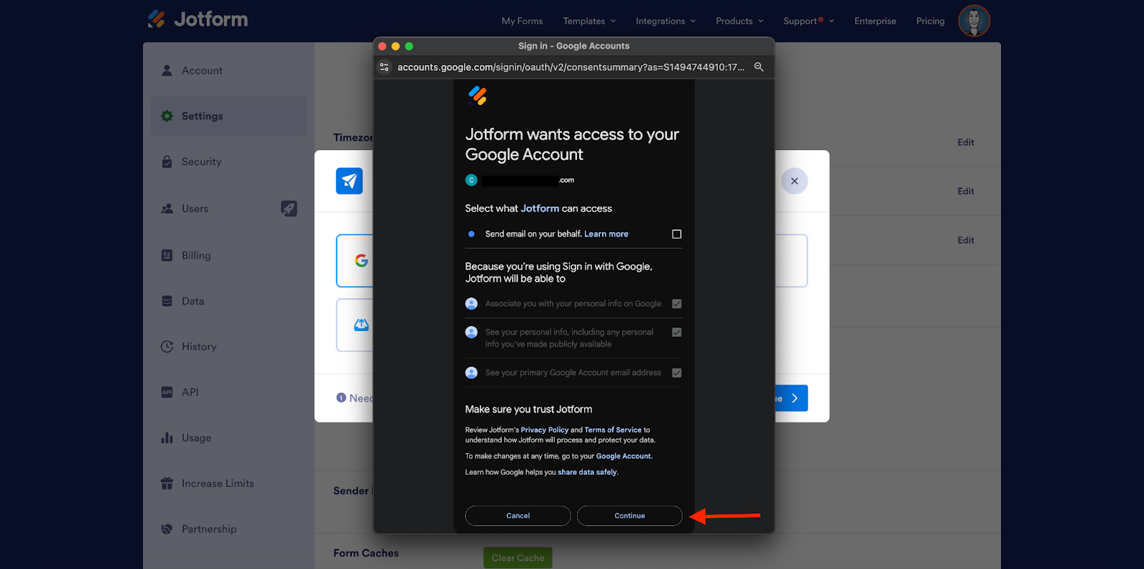The height and width of the screenshot is (569, 1144).
Task: Close the sender email modal with X
Action: 794,181
